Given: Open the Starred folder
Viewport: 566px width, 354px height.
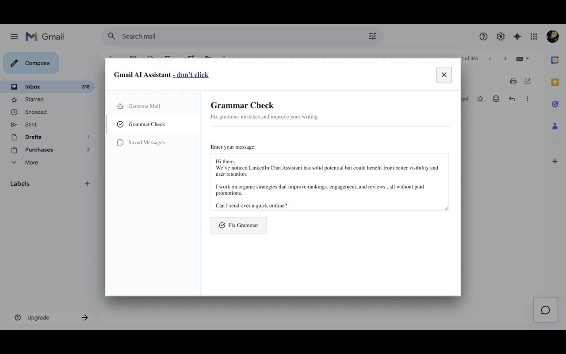Looking at the screenshot, I should 47,99.
